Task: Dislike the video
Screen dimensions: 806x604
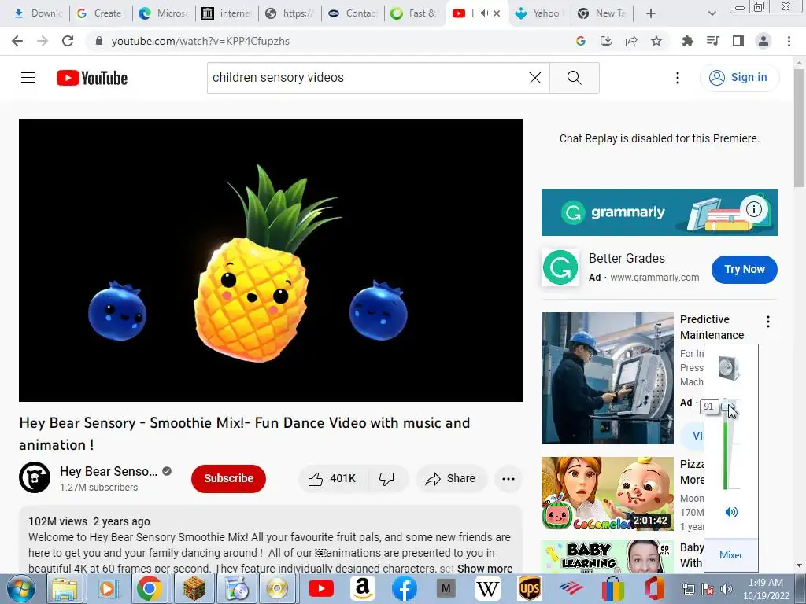Action: click(386, 479)
